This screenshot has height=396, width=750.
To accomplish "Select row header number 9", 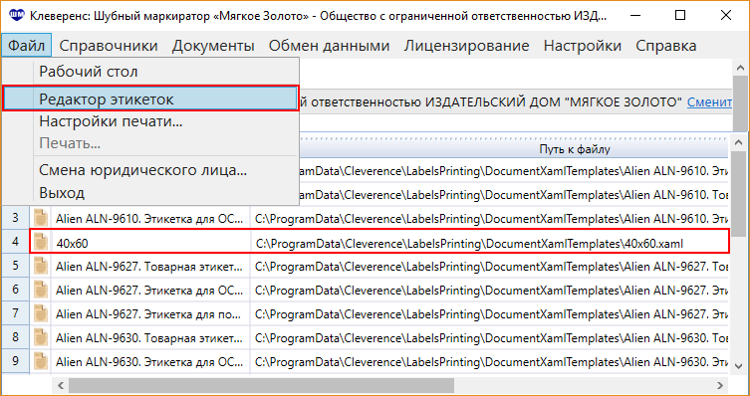I will coord(15,360).
